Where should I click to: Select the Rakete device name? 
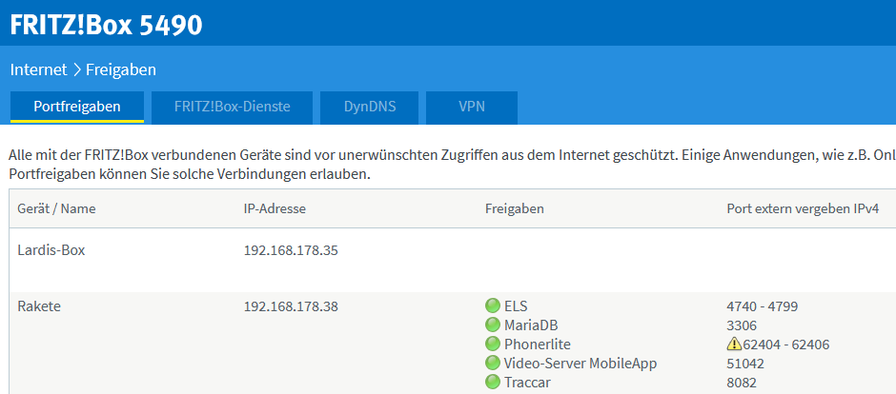click(x=39, y=306)
